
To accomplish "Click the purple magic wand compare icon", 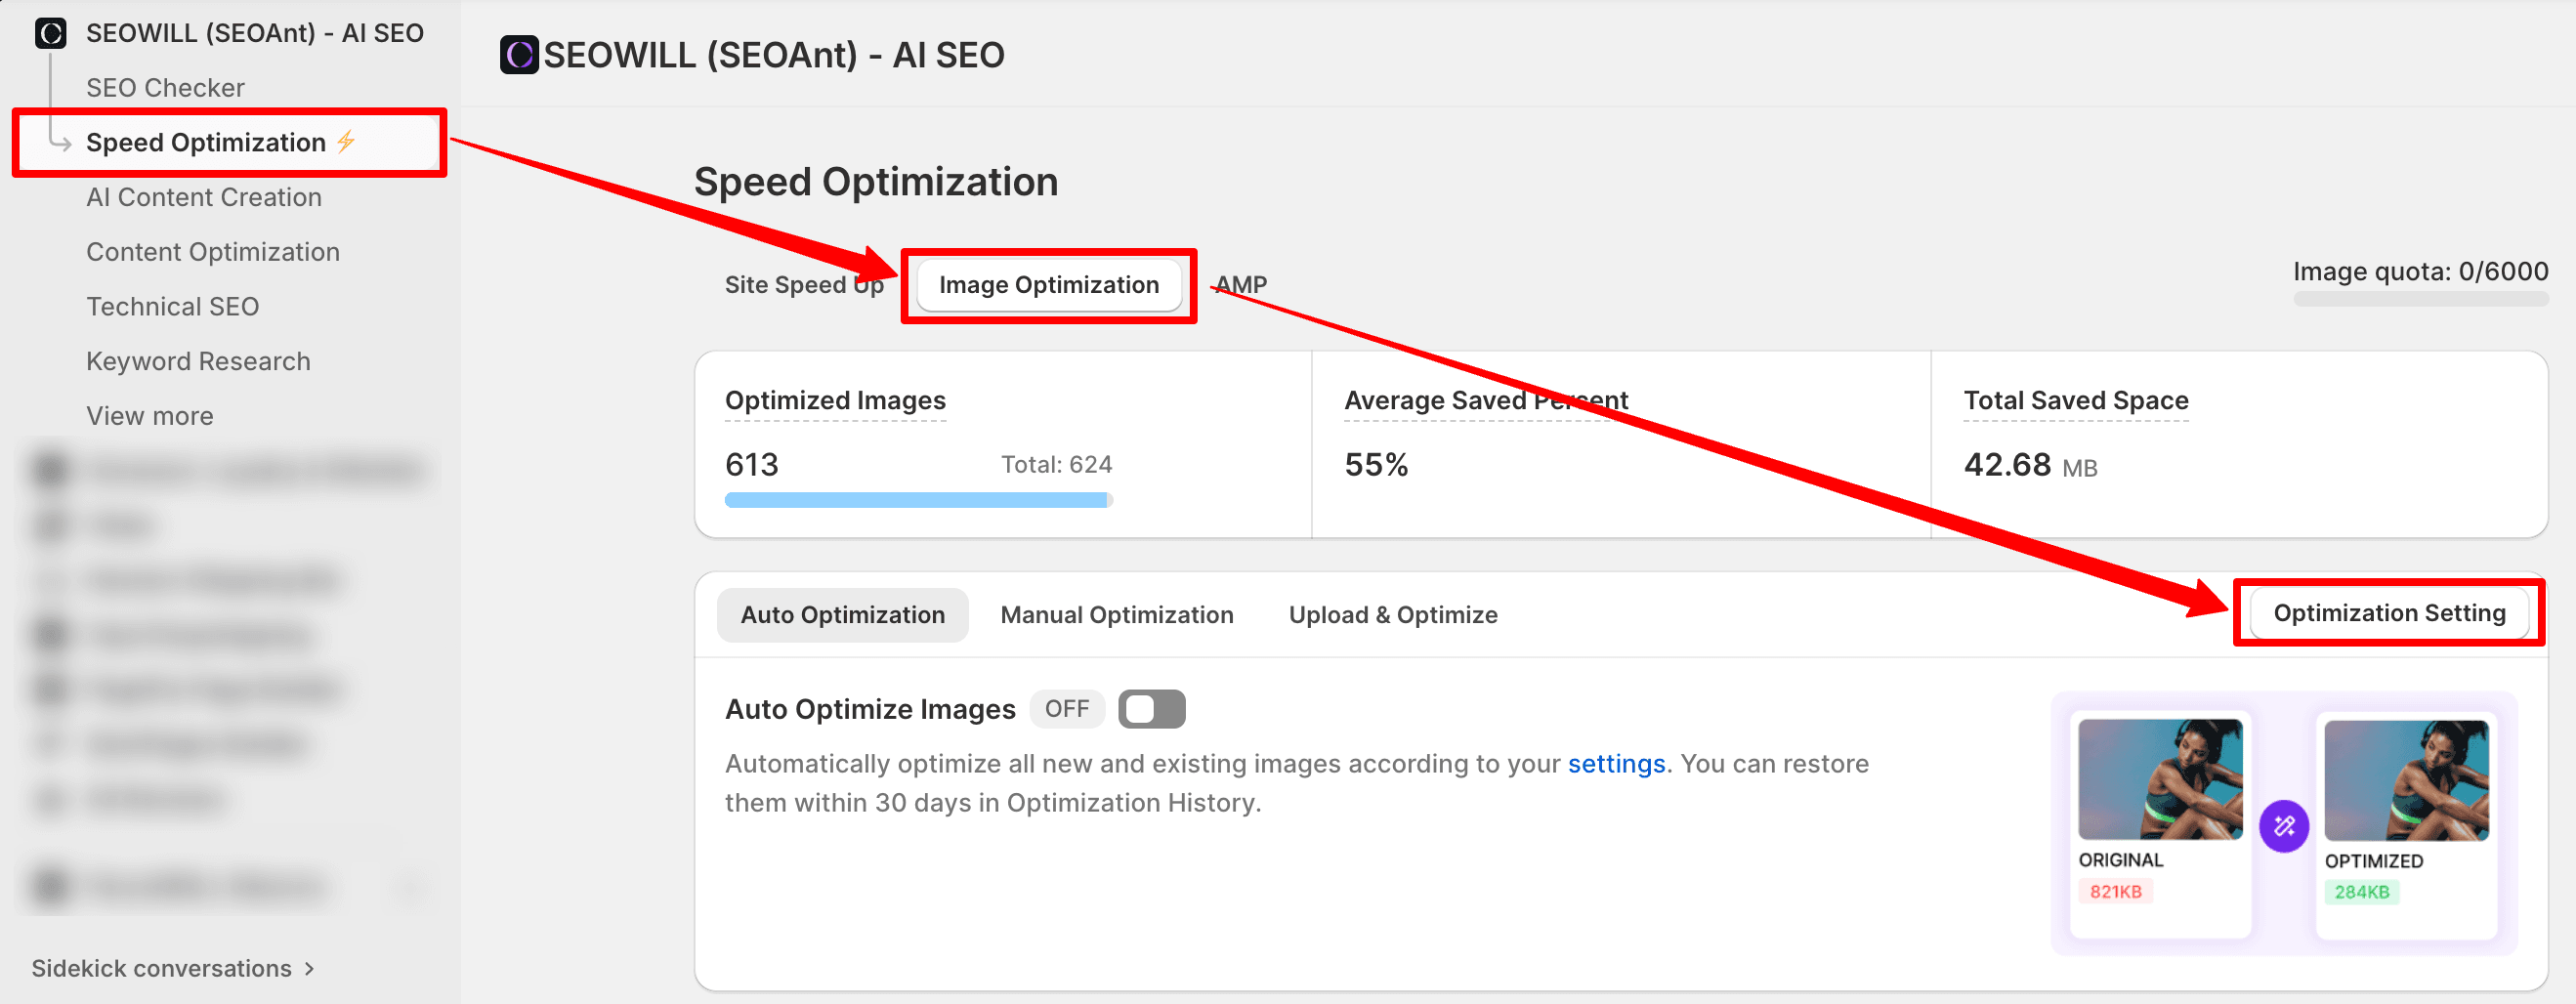I will (x=2284, y=826).
